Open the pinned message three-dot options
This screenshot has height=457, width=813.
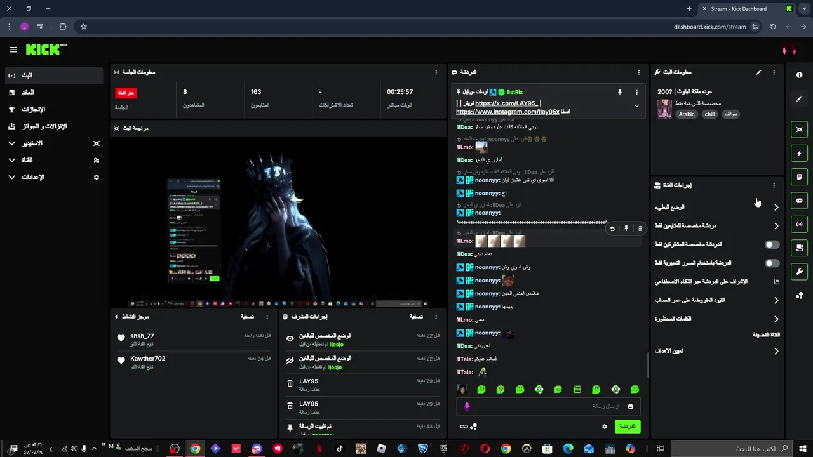pos(636,92)
